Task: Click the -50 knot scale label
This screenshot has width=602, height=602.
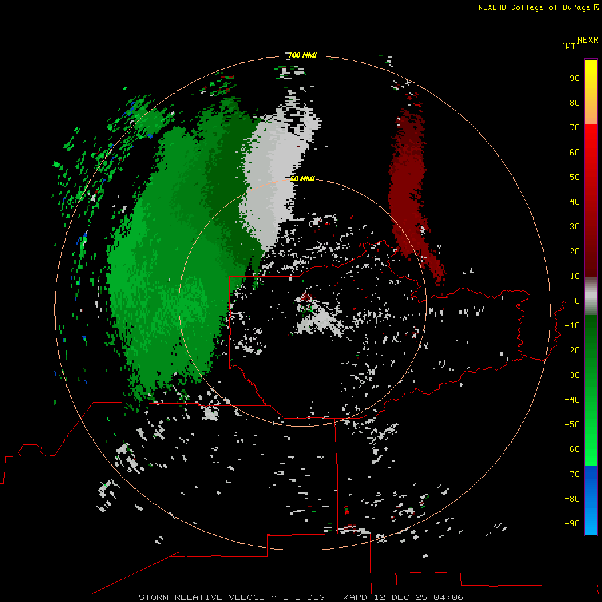Action: coord(572,424)
